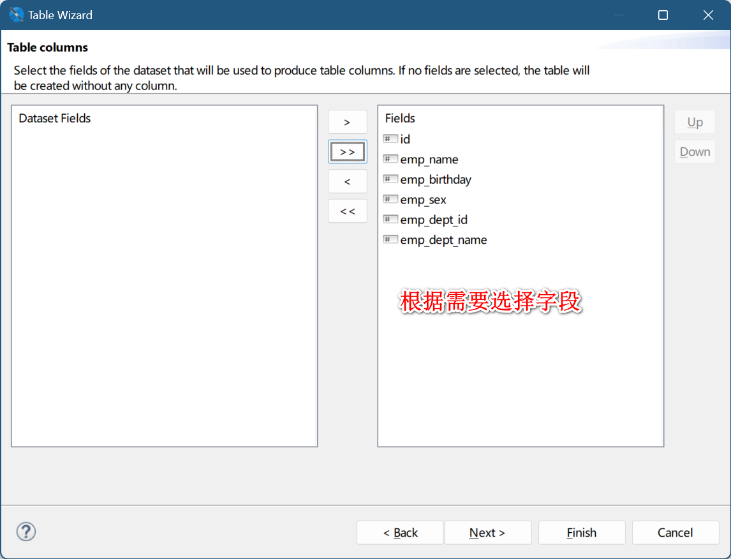Select the emp_dept_name field entry

click(x=442, y=239)
